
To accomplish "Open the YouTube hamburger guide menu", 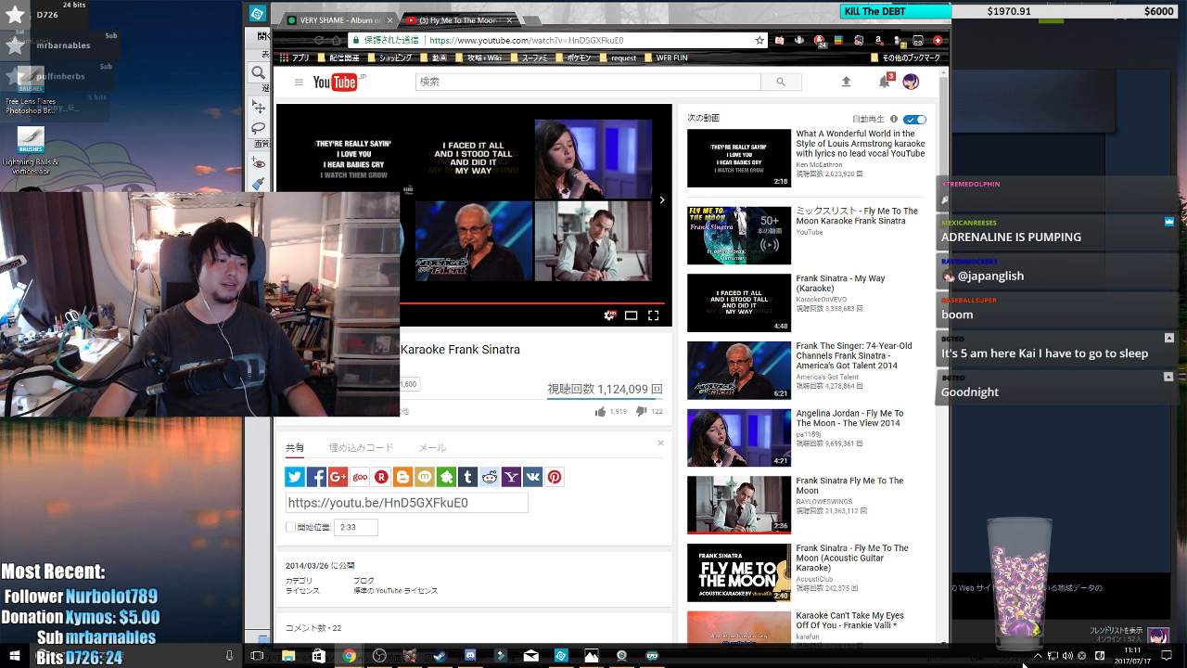I will (299, 82).
